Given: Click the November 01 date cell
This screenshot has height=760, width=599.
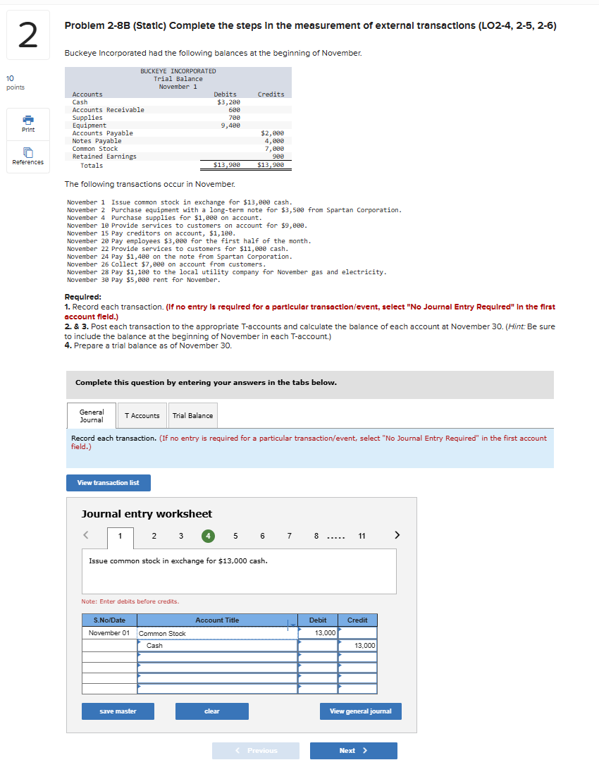Looking at the screenshot, I should [x=109, y=633].
